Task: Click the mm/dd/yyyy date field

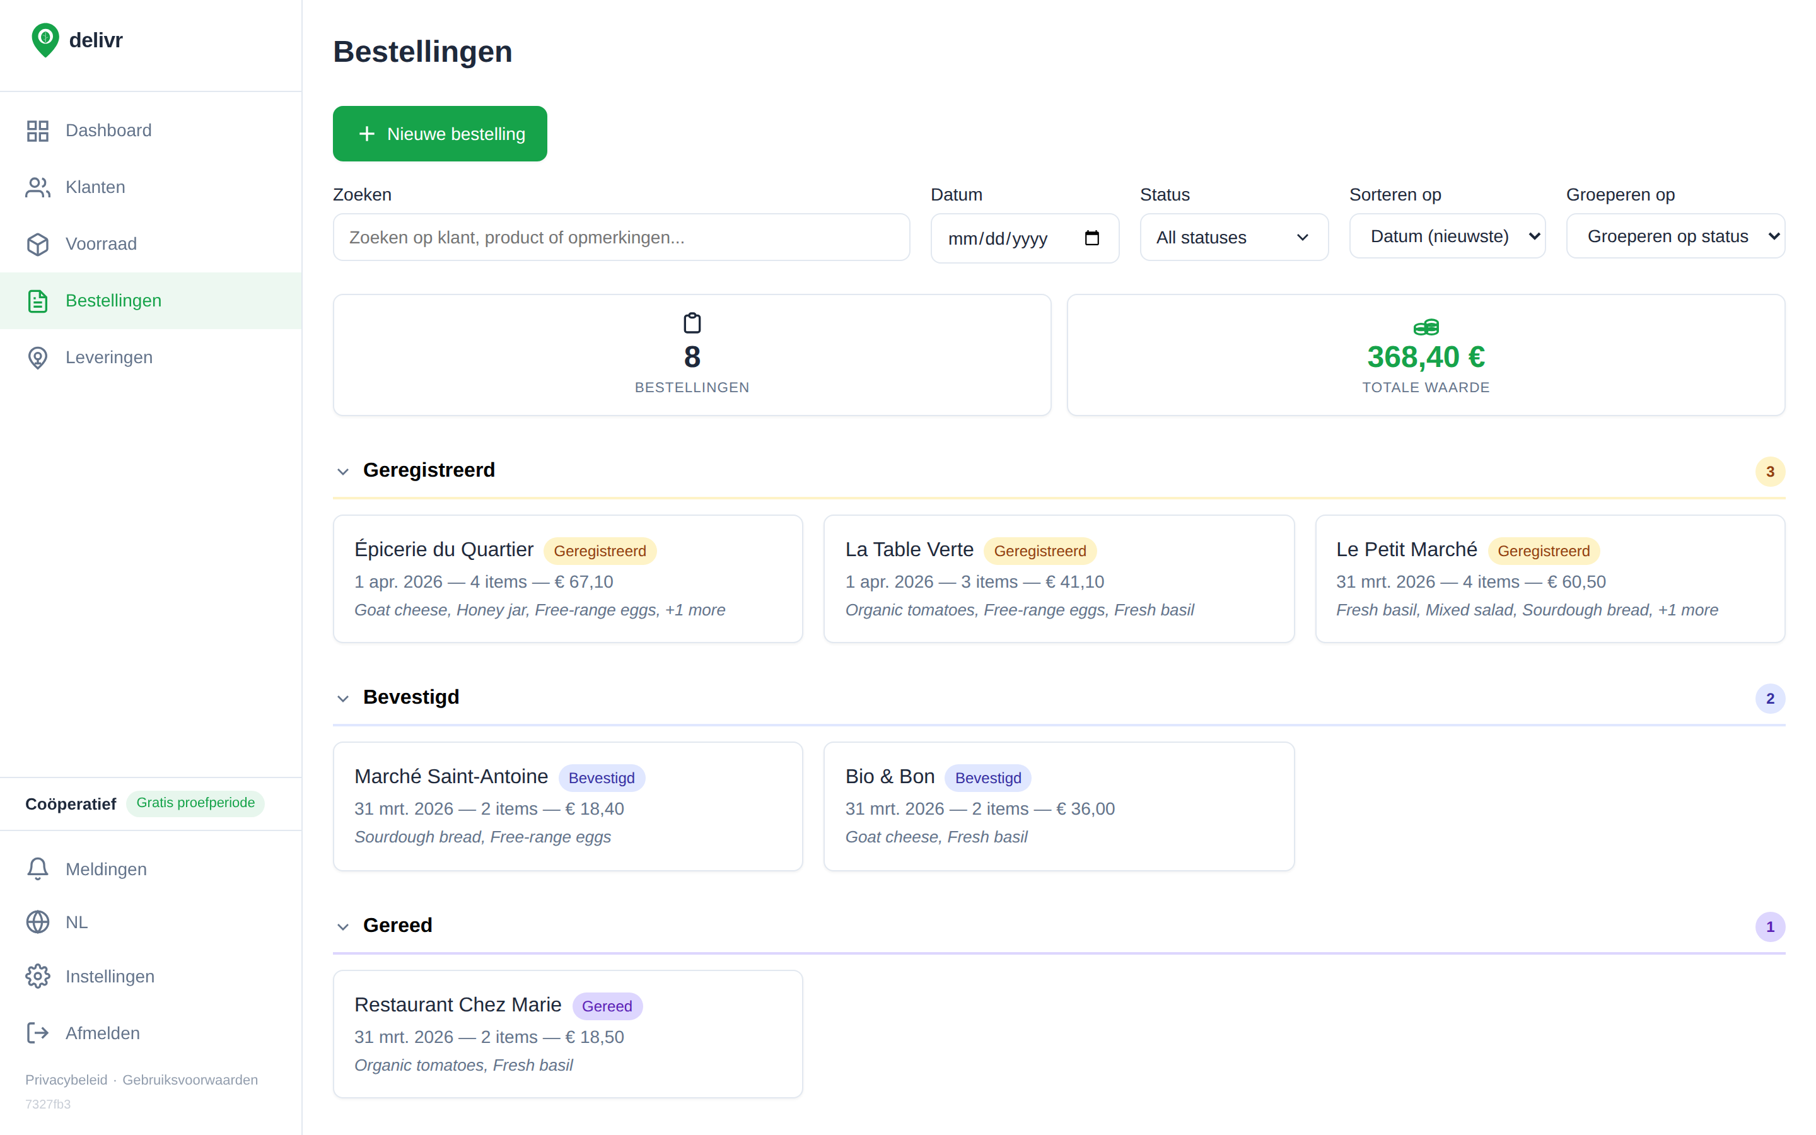Action: 1024,238
